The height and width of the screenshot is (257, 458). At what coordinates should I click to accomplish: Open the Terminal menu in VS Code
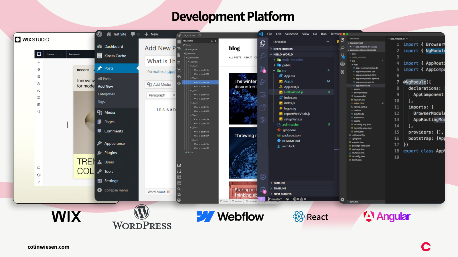(335, 34)
